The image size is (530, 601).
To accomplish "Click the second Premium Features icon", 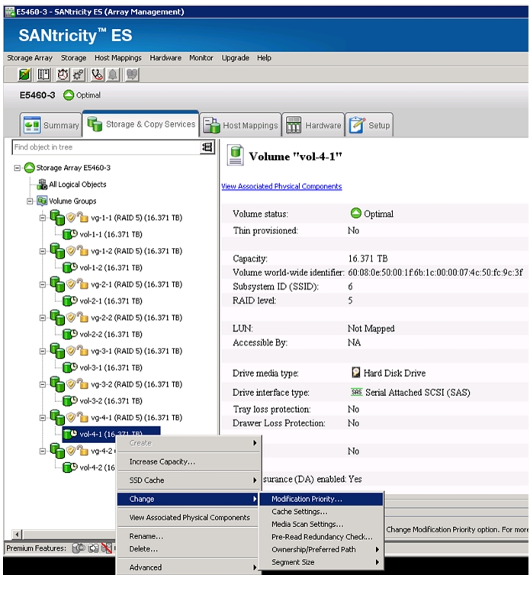I will point(94,548).
